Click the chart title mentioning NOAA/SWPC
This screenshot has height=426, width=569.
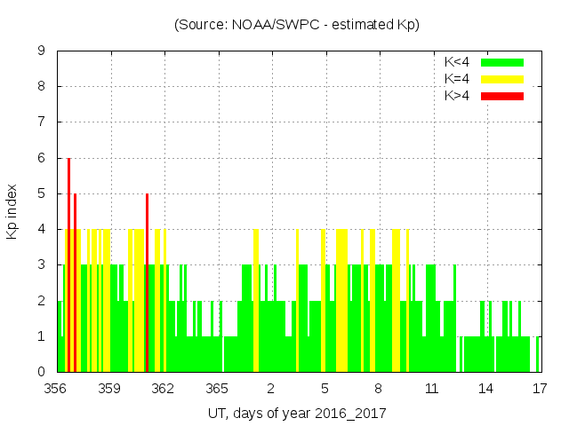[x=296, y=25]
